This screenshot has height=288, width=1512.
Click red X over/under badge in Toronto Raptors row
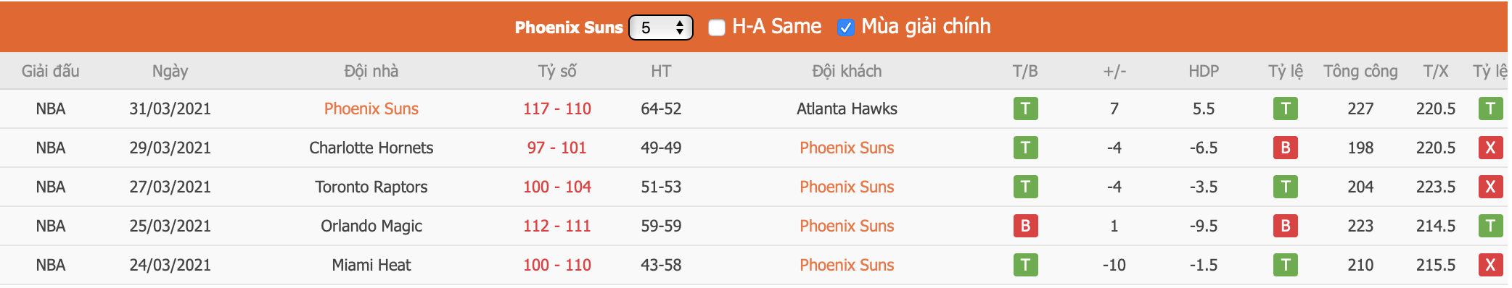pyautogui.click(x=1490, y=187)
